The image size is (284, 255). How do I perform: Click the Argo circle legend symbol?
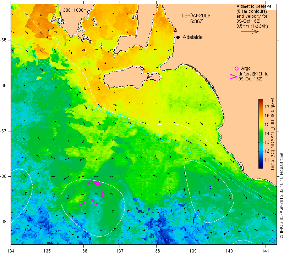[x=236, y=68]
